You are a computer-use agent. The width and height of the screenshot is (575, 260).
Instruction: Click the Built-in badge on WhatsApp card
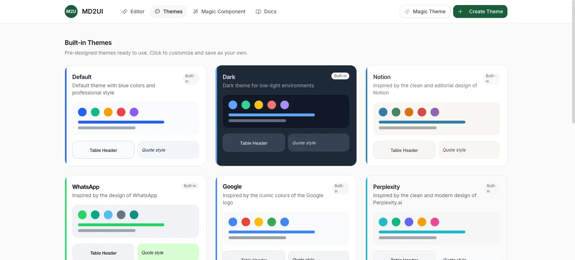coord(190,186)
